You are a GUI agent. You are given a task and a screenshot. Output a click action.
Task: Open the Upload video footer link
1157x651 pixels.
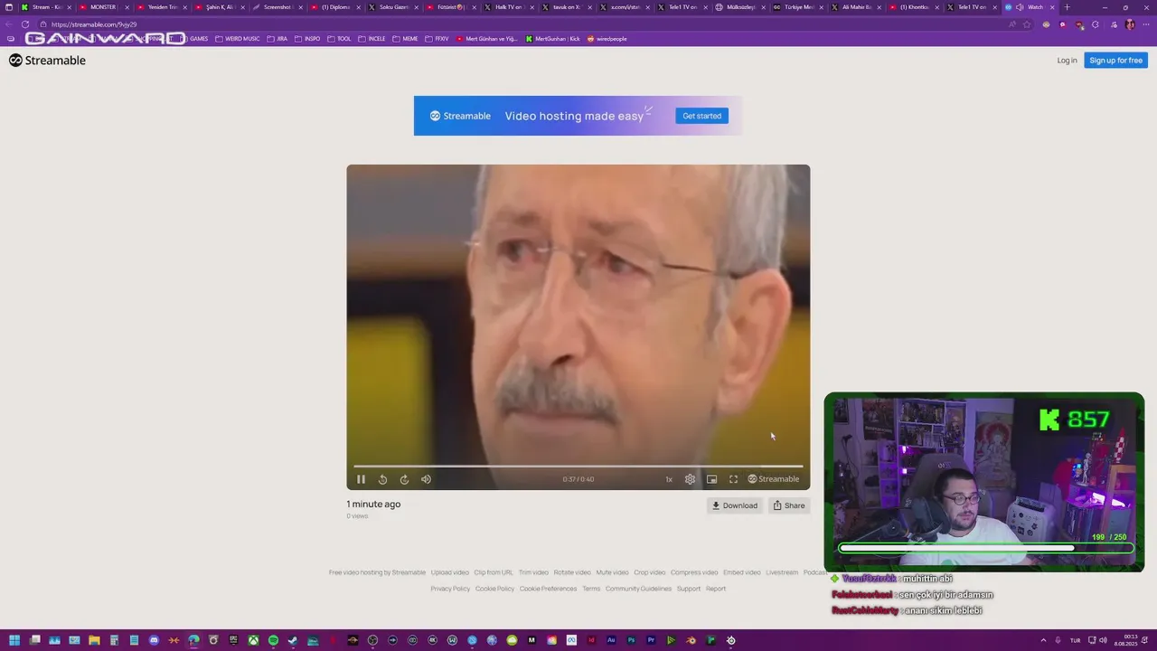[x=449, y=572]
